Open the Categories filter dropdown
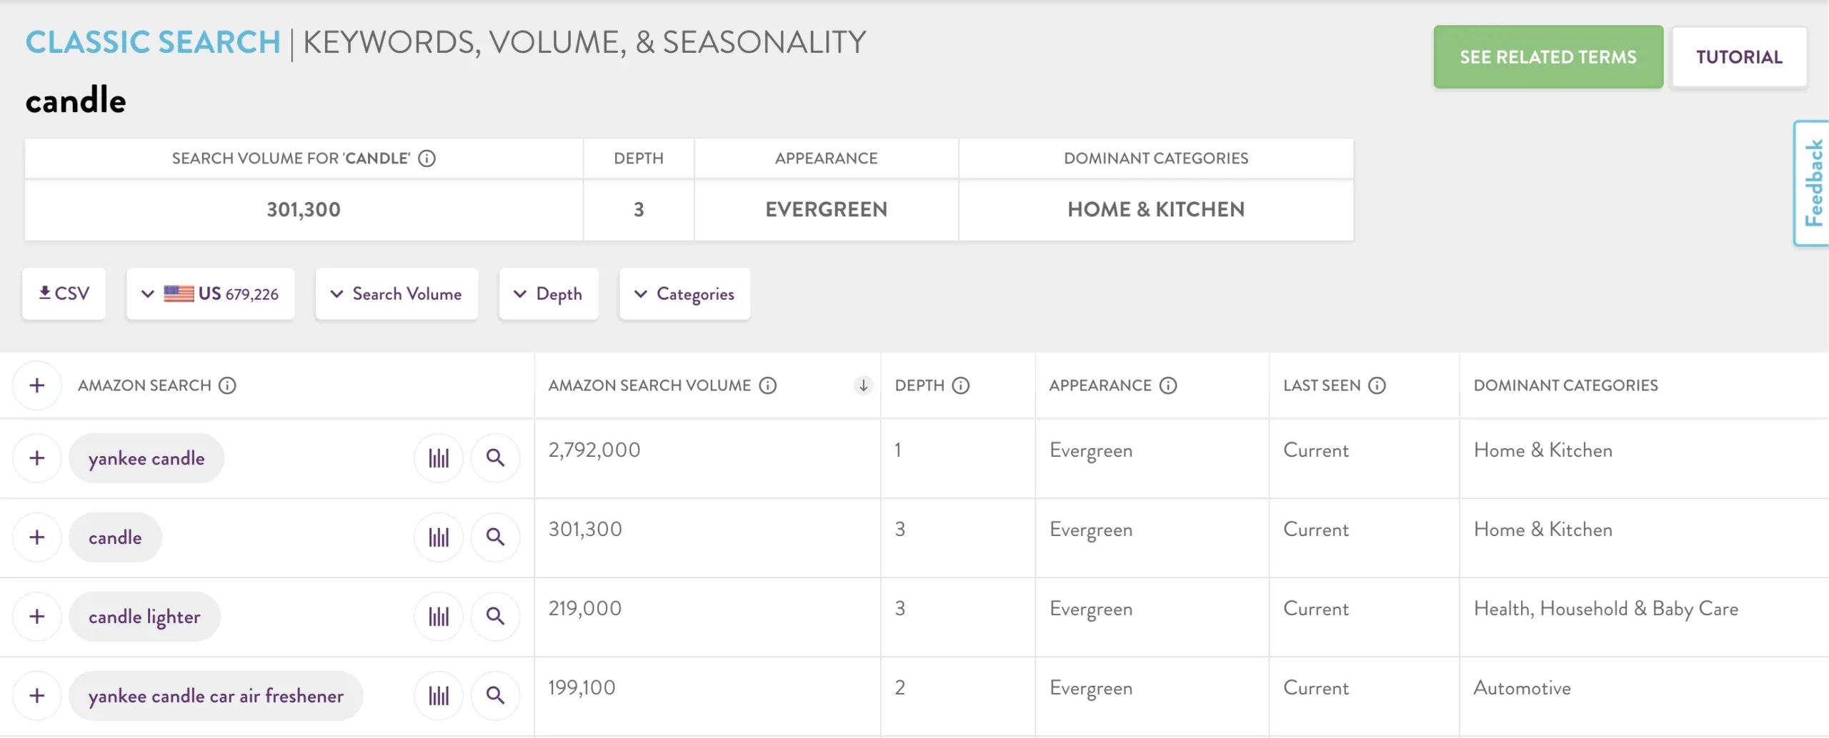 click(x=684, y=294)
